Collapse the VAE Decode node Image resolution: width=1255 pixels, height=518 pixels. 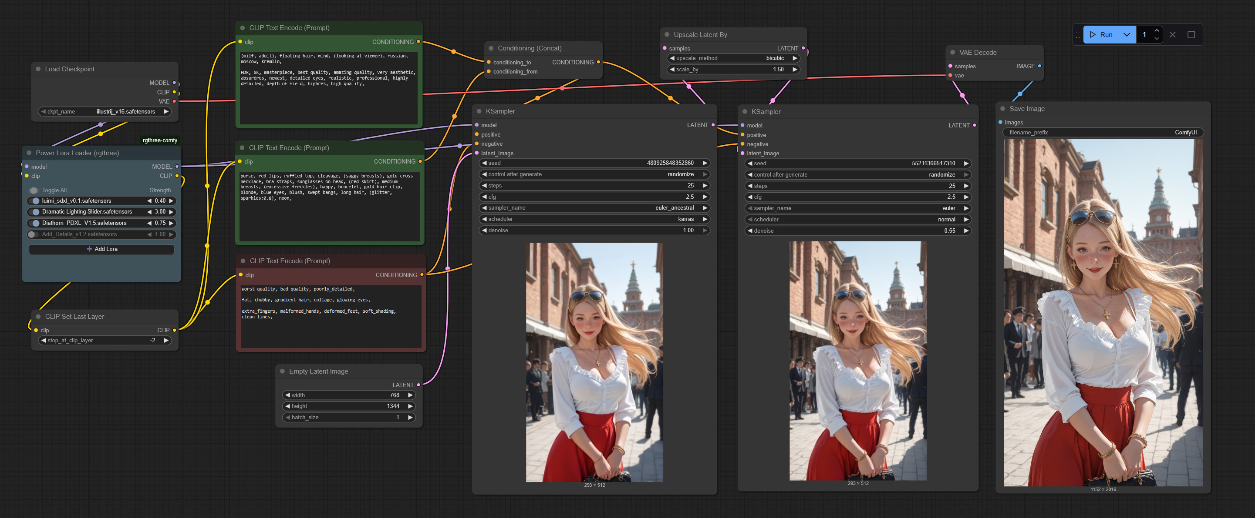952,53
